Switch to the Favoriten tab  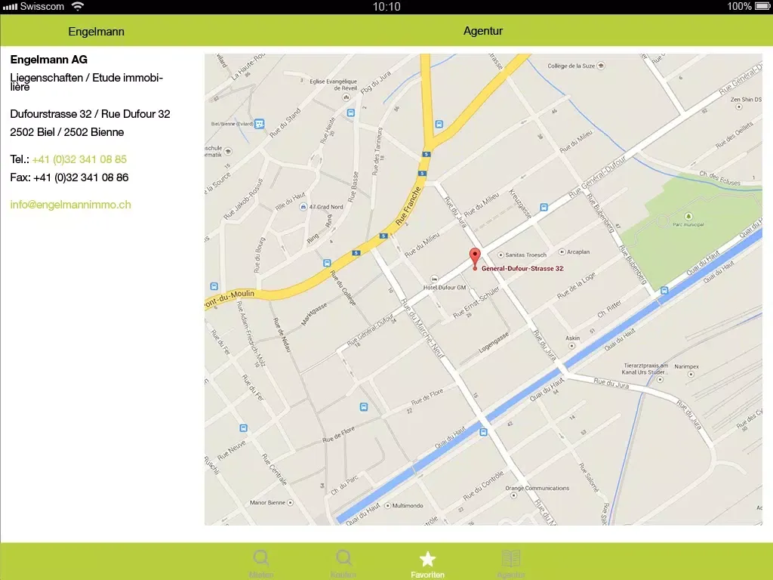click(427, 564)
